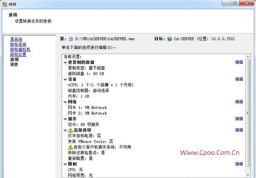Click the settings list scrollbar thumb

(248, 113)
